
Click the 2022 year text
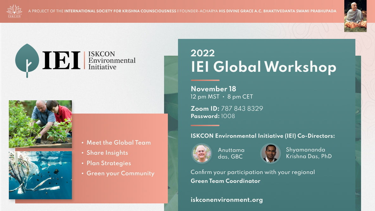point(203,53)
